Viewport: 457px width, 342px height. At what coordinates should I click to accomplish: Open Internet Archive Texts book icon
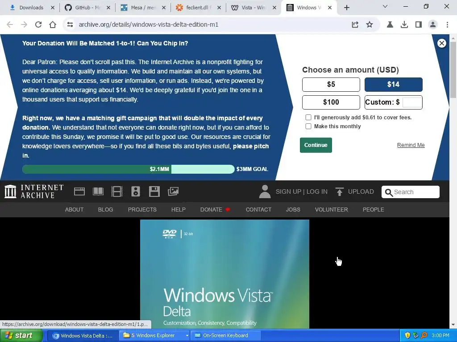(98, 191)
